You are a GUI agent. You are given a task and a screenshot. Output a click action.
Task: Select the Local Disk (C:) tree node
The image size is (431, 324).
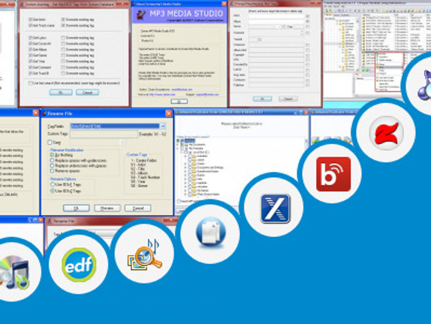[201, 152]
